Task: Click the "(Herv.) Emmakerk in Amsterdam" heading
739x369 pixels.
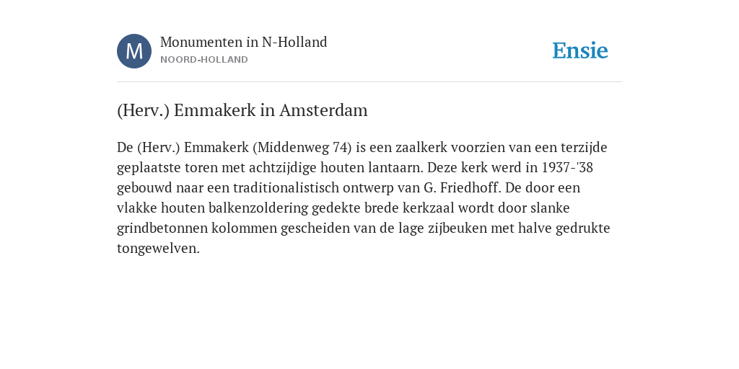Action: click(x=242, y=110)
